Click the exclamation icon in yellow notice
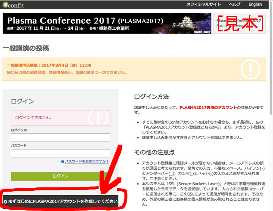This screenshot has width=273, height=211. tap(251, 70)
